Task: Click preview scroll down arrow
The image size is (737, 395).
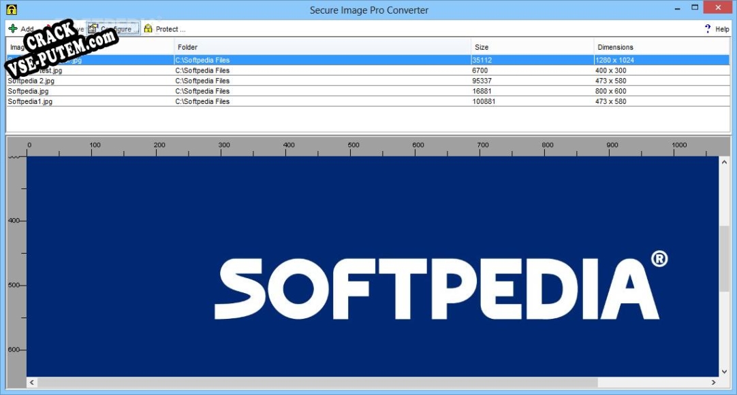Action: tap(724, 371)
